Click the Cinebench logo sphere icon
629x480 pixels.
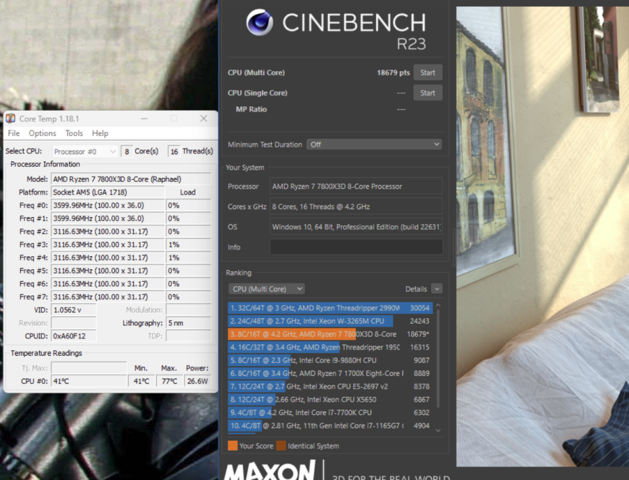coord(260,22)
